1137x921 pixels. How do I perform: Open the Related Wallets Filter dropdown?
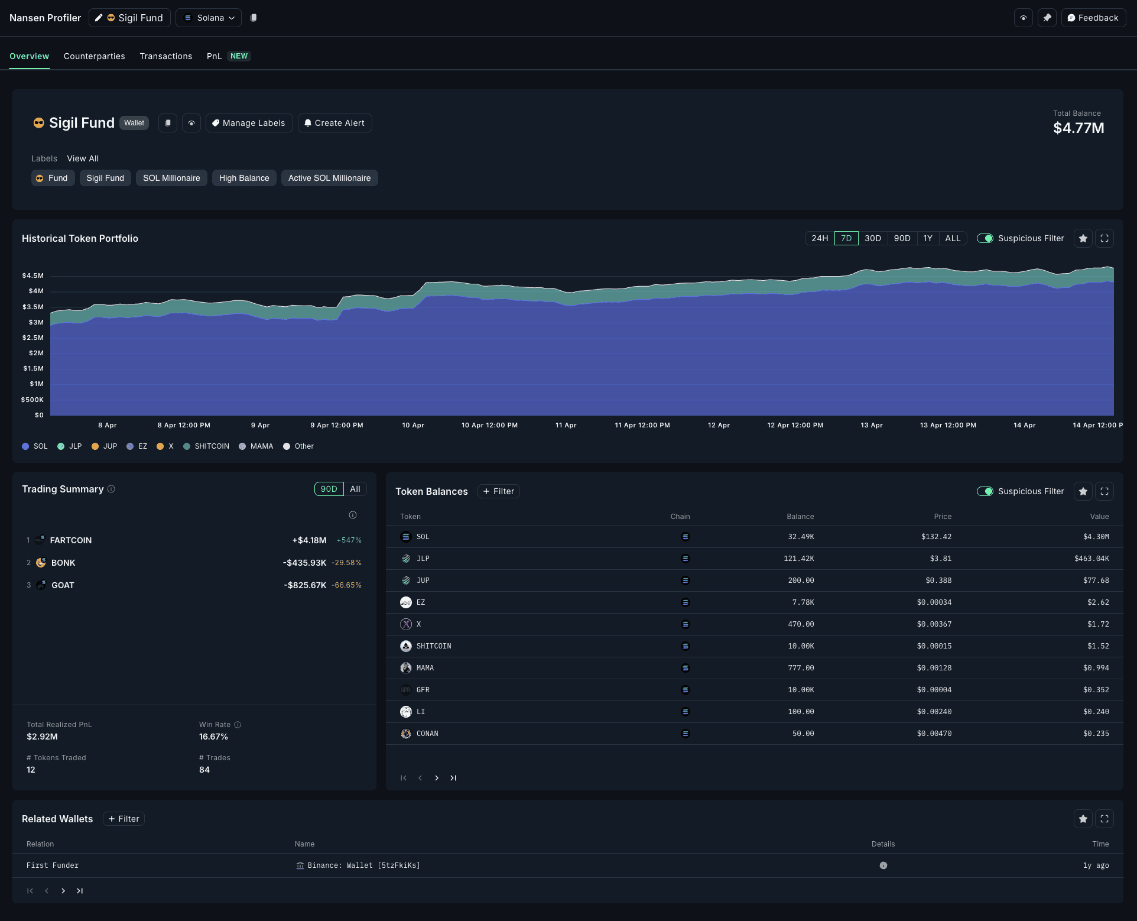124,819
